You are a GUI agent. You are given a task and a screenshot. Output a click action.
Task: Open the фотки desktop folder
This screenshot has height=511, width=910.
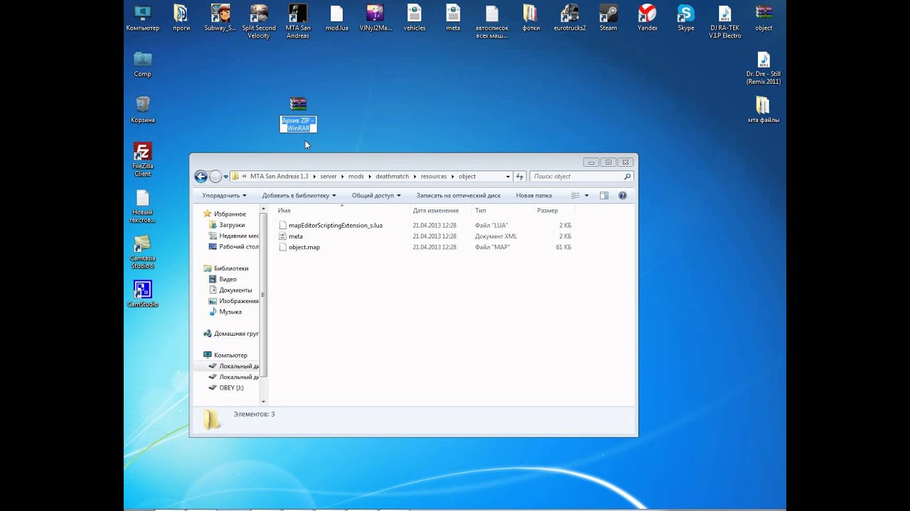(530, 18)
